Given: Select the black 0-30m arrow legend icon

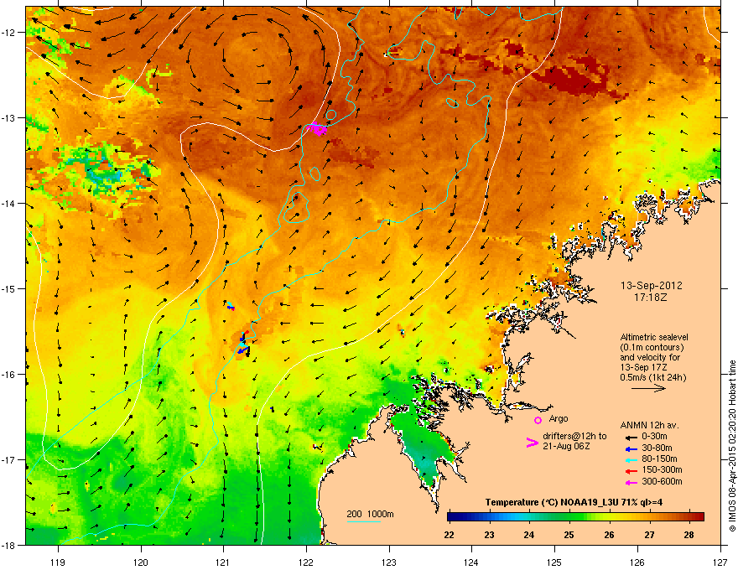Looking at the screenshot, I should (x=631, y=437).
